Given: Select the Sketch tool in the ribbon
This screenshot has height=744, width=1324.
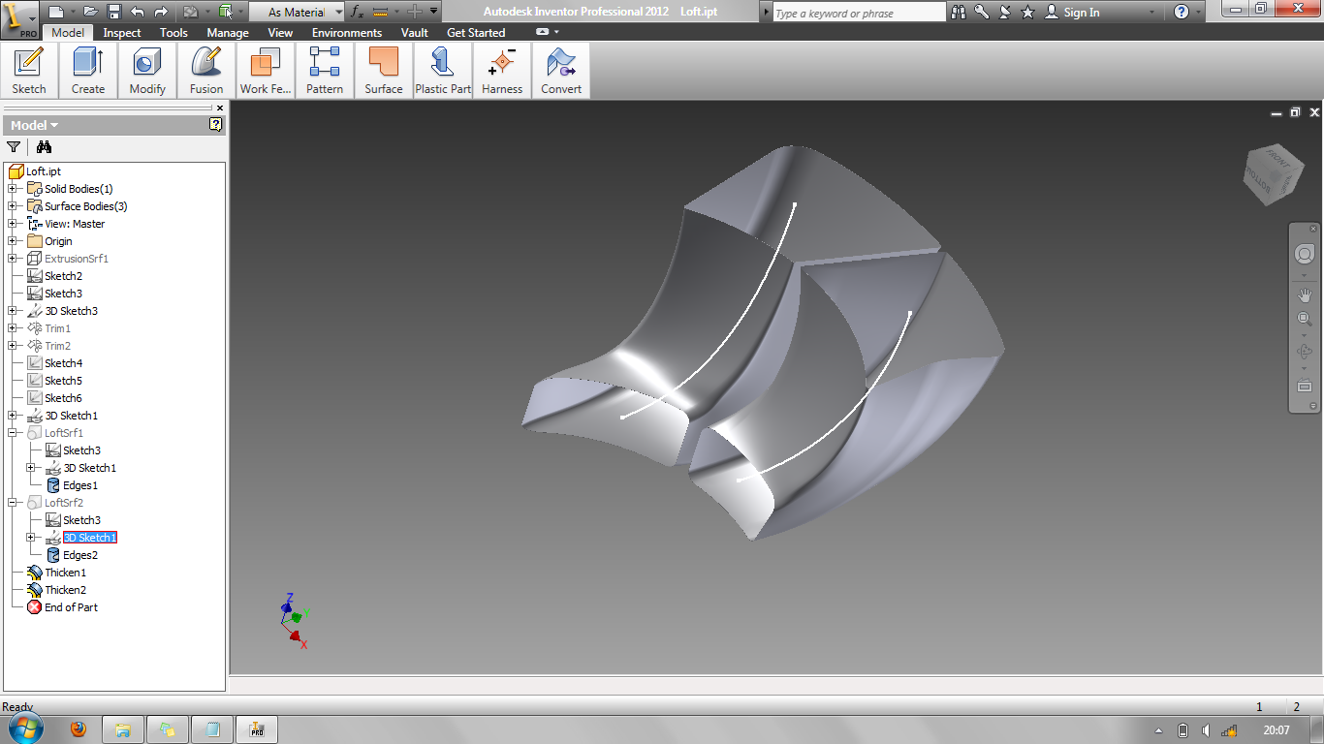Looking at the screenshot, I should click(x=28, y=64).
